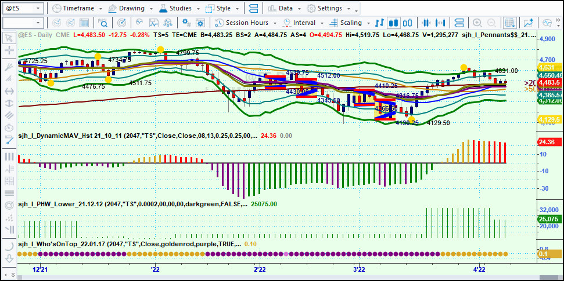Open the Settings menu

(x=325, y=8)
